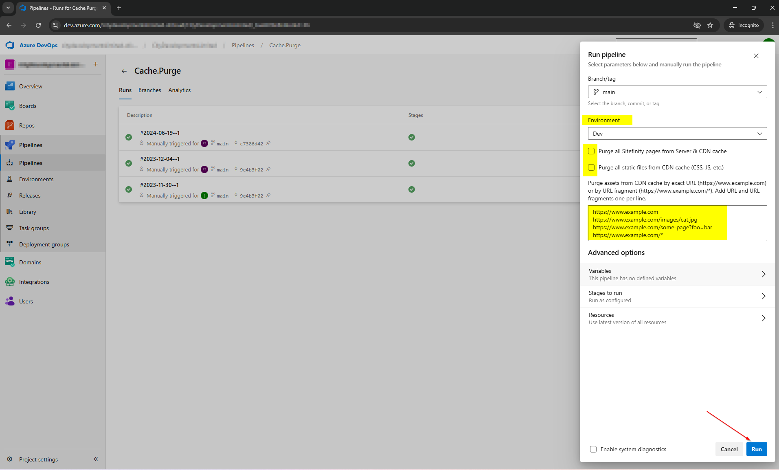Check purge all static files from CDN cache
Viewport: 779px width, 470px height.
(x=592, y=167)
